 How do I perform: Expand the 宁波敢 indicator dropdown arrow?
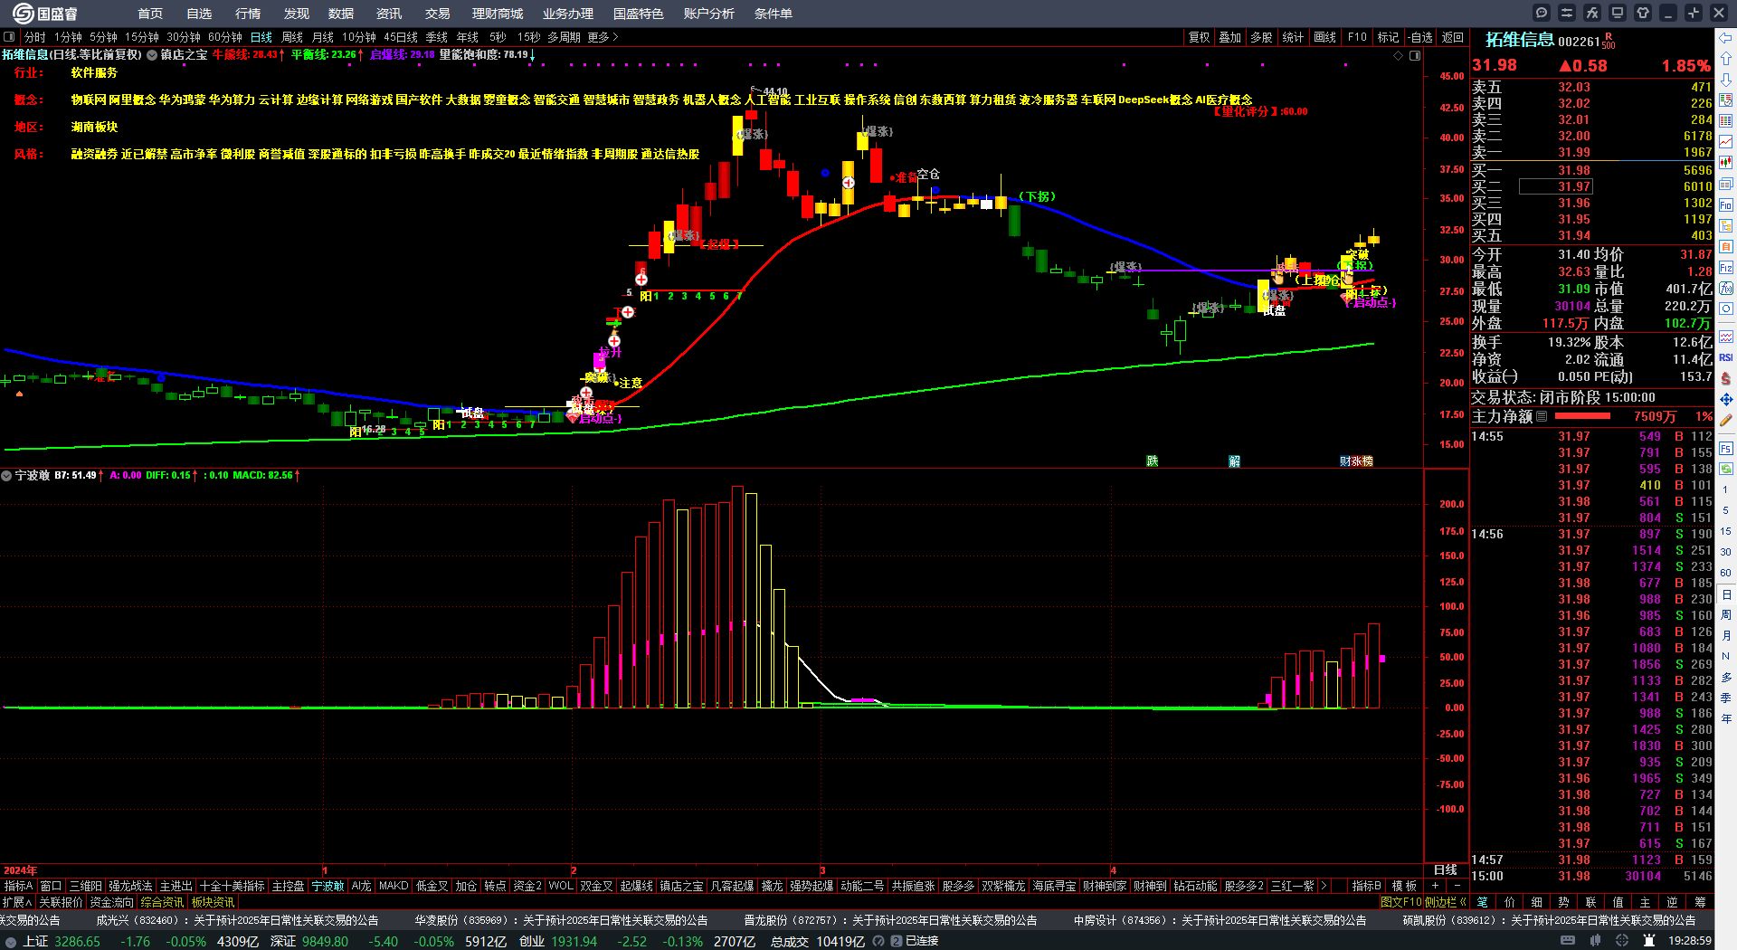(x=6, y=475)
